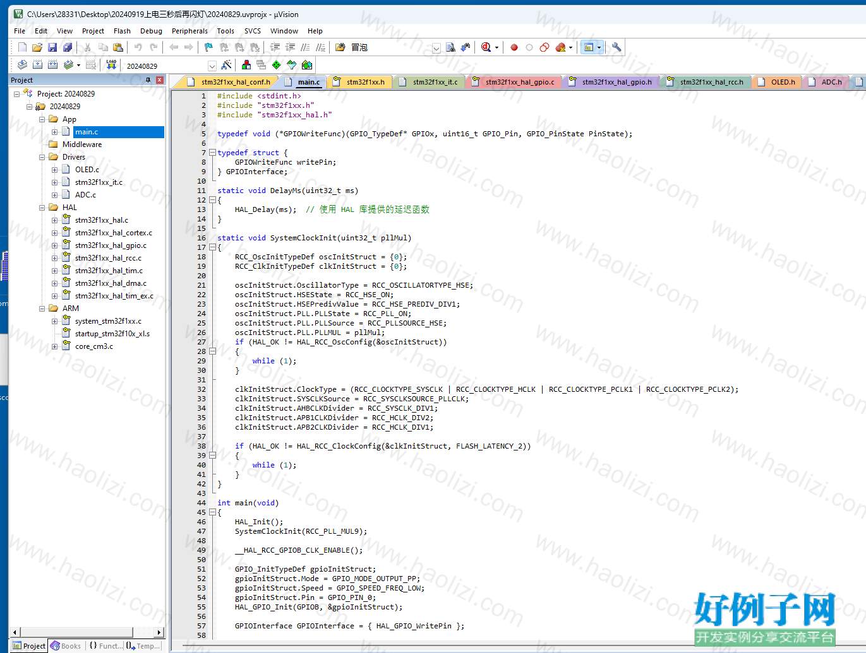Save all files icon
866x653 pixels.
click(x=68, y=47)
